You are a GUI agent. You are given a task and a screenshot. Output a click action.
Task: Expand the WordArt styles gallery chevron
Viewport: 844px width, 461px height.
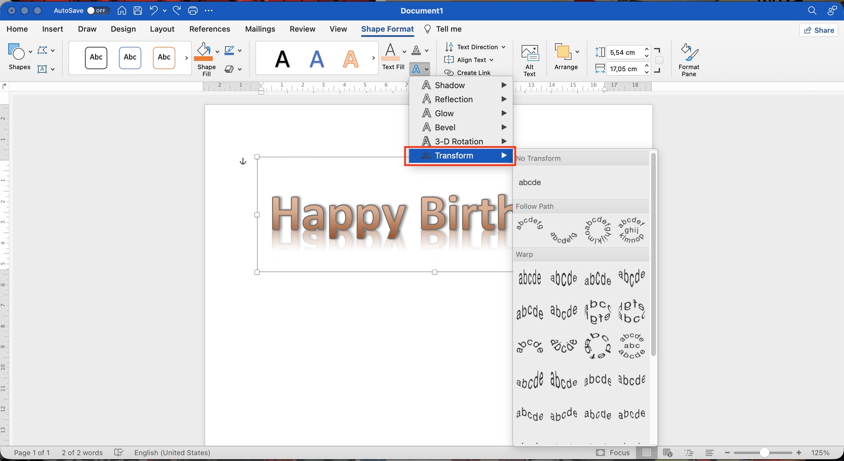(x=373, y=58)
